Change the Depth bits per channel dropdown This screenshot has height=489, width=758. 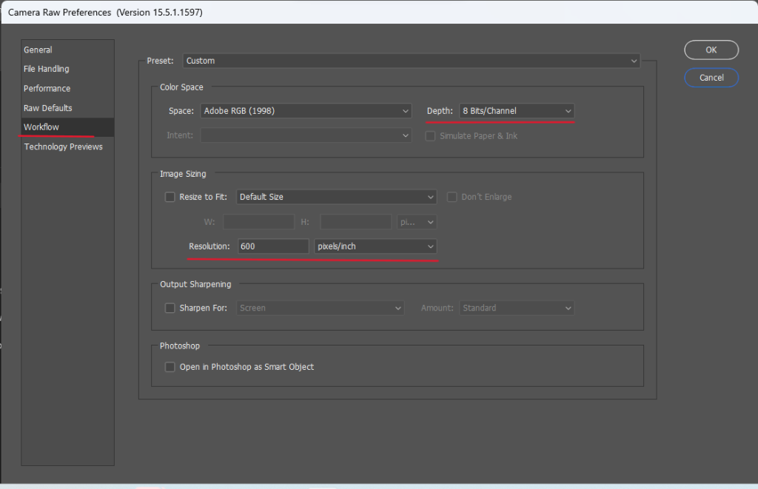click(517, 111)
